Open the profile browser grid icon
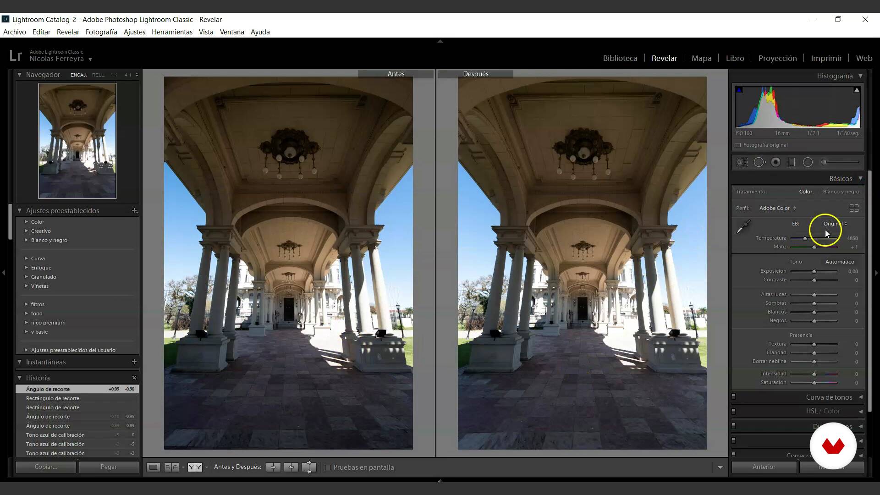The image size is (880, 495). 854,208
